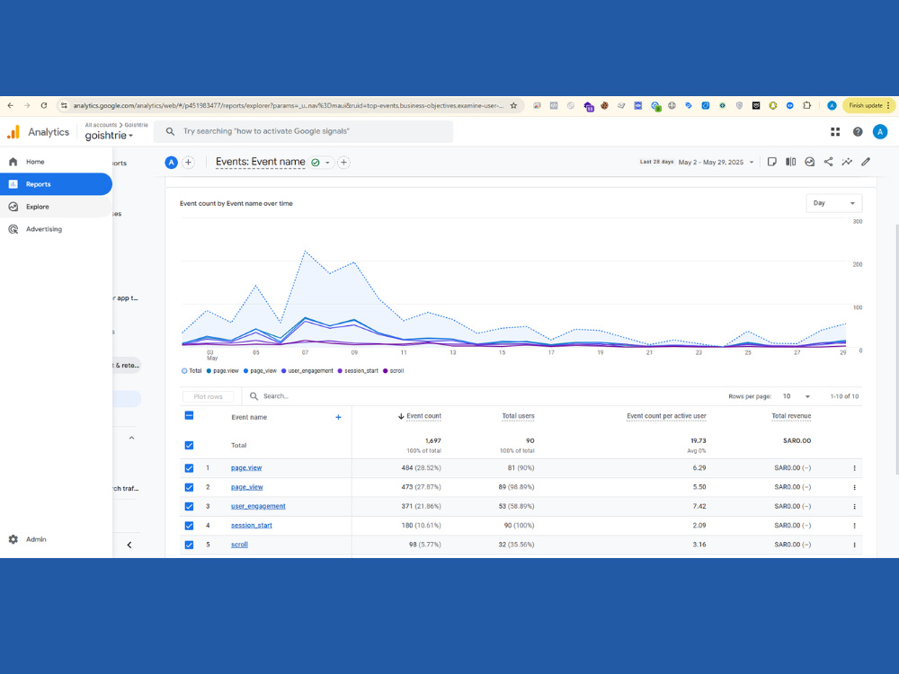899x674 pixels.
Task: Open the goishtrie property selector
Action: 109,136
